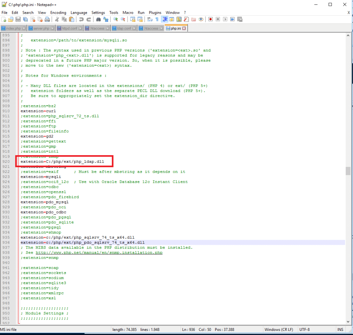The width and height of the screenshot is (353, 335).
Task: Save the current recorded macro icon
Action: [240, 19]
